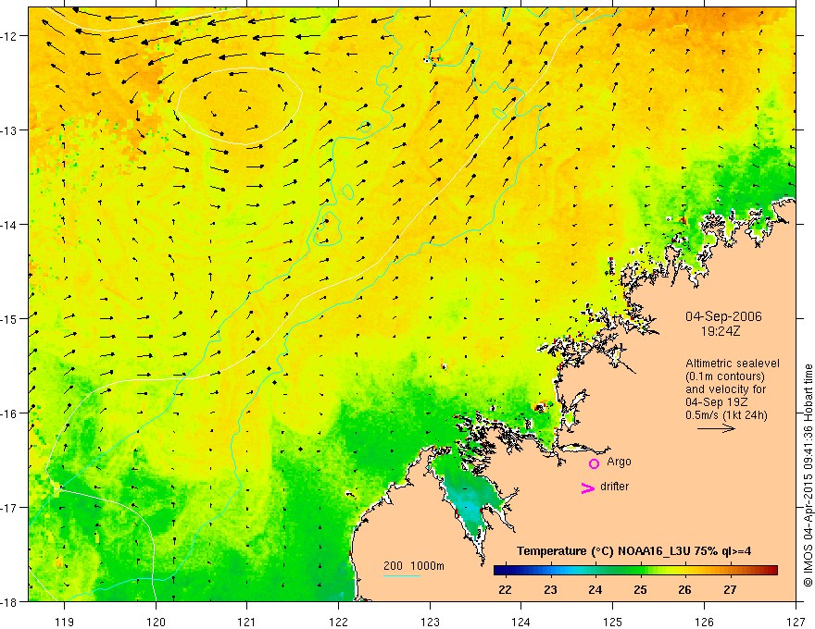This screenshot has height=629, width=815.
Task: Click the cyan 200 1000m isobath legend line
Action: [x=402, y=575]
